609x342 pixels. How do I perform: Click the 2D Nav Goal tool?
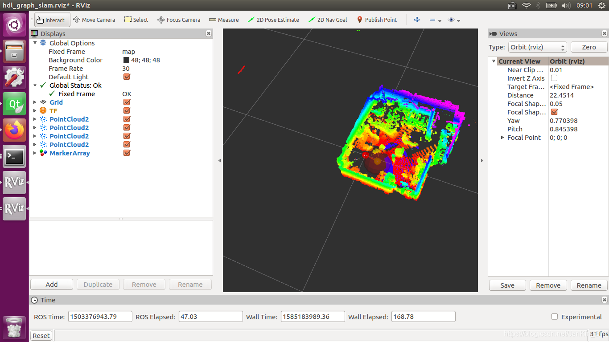328,20
